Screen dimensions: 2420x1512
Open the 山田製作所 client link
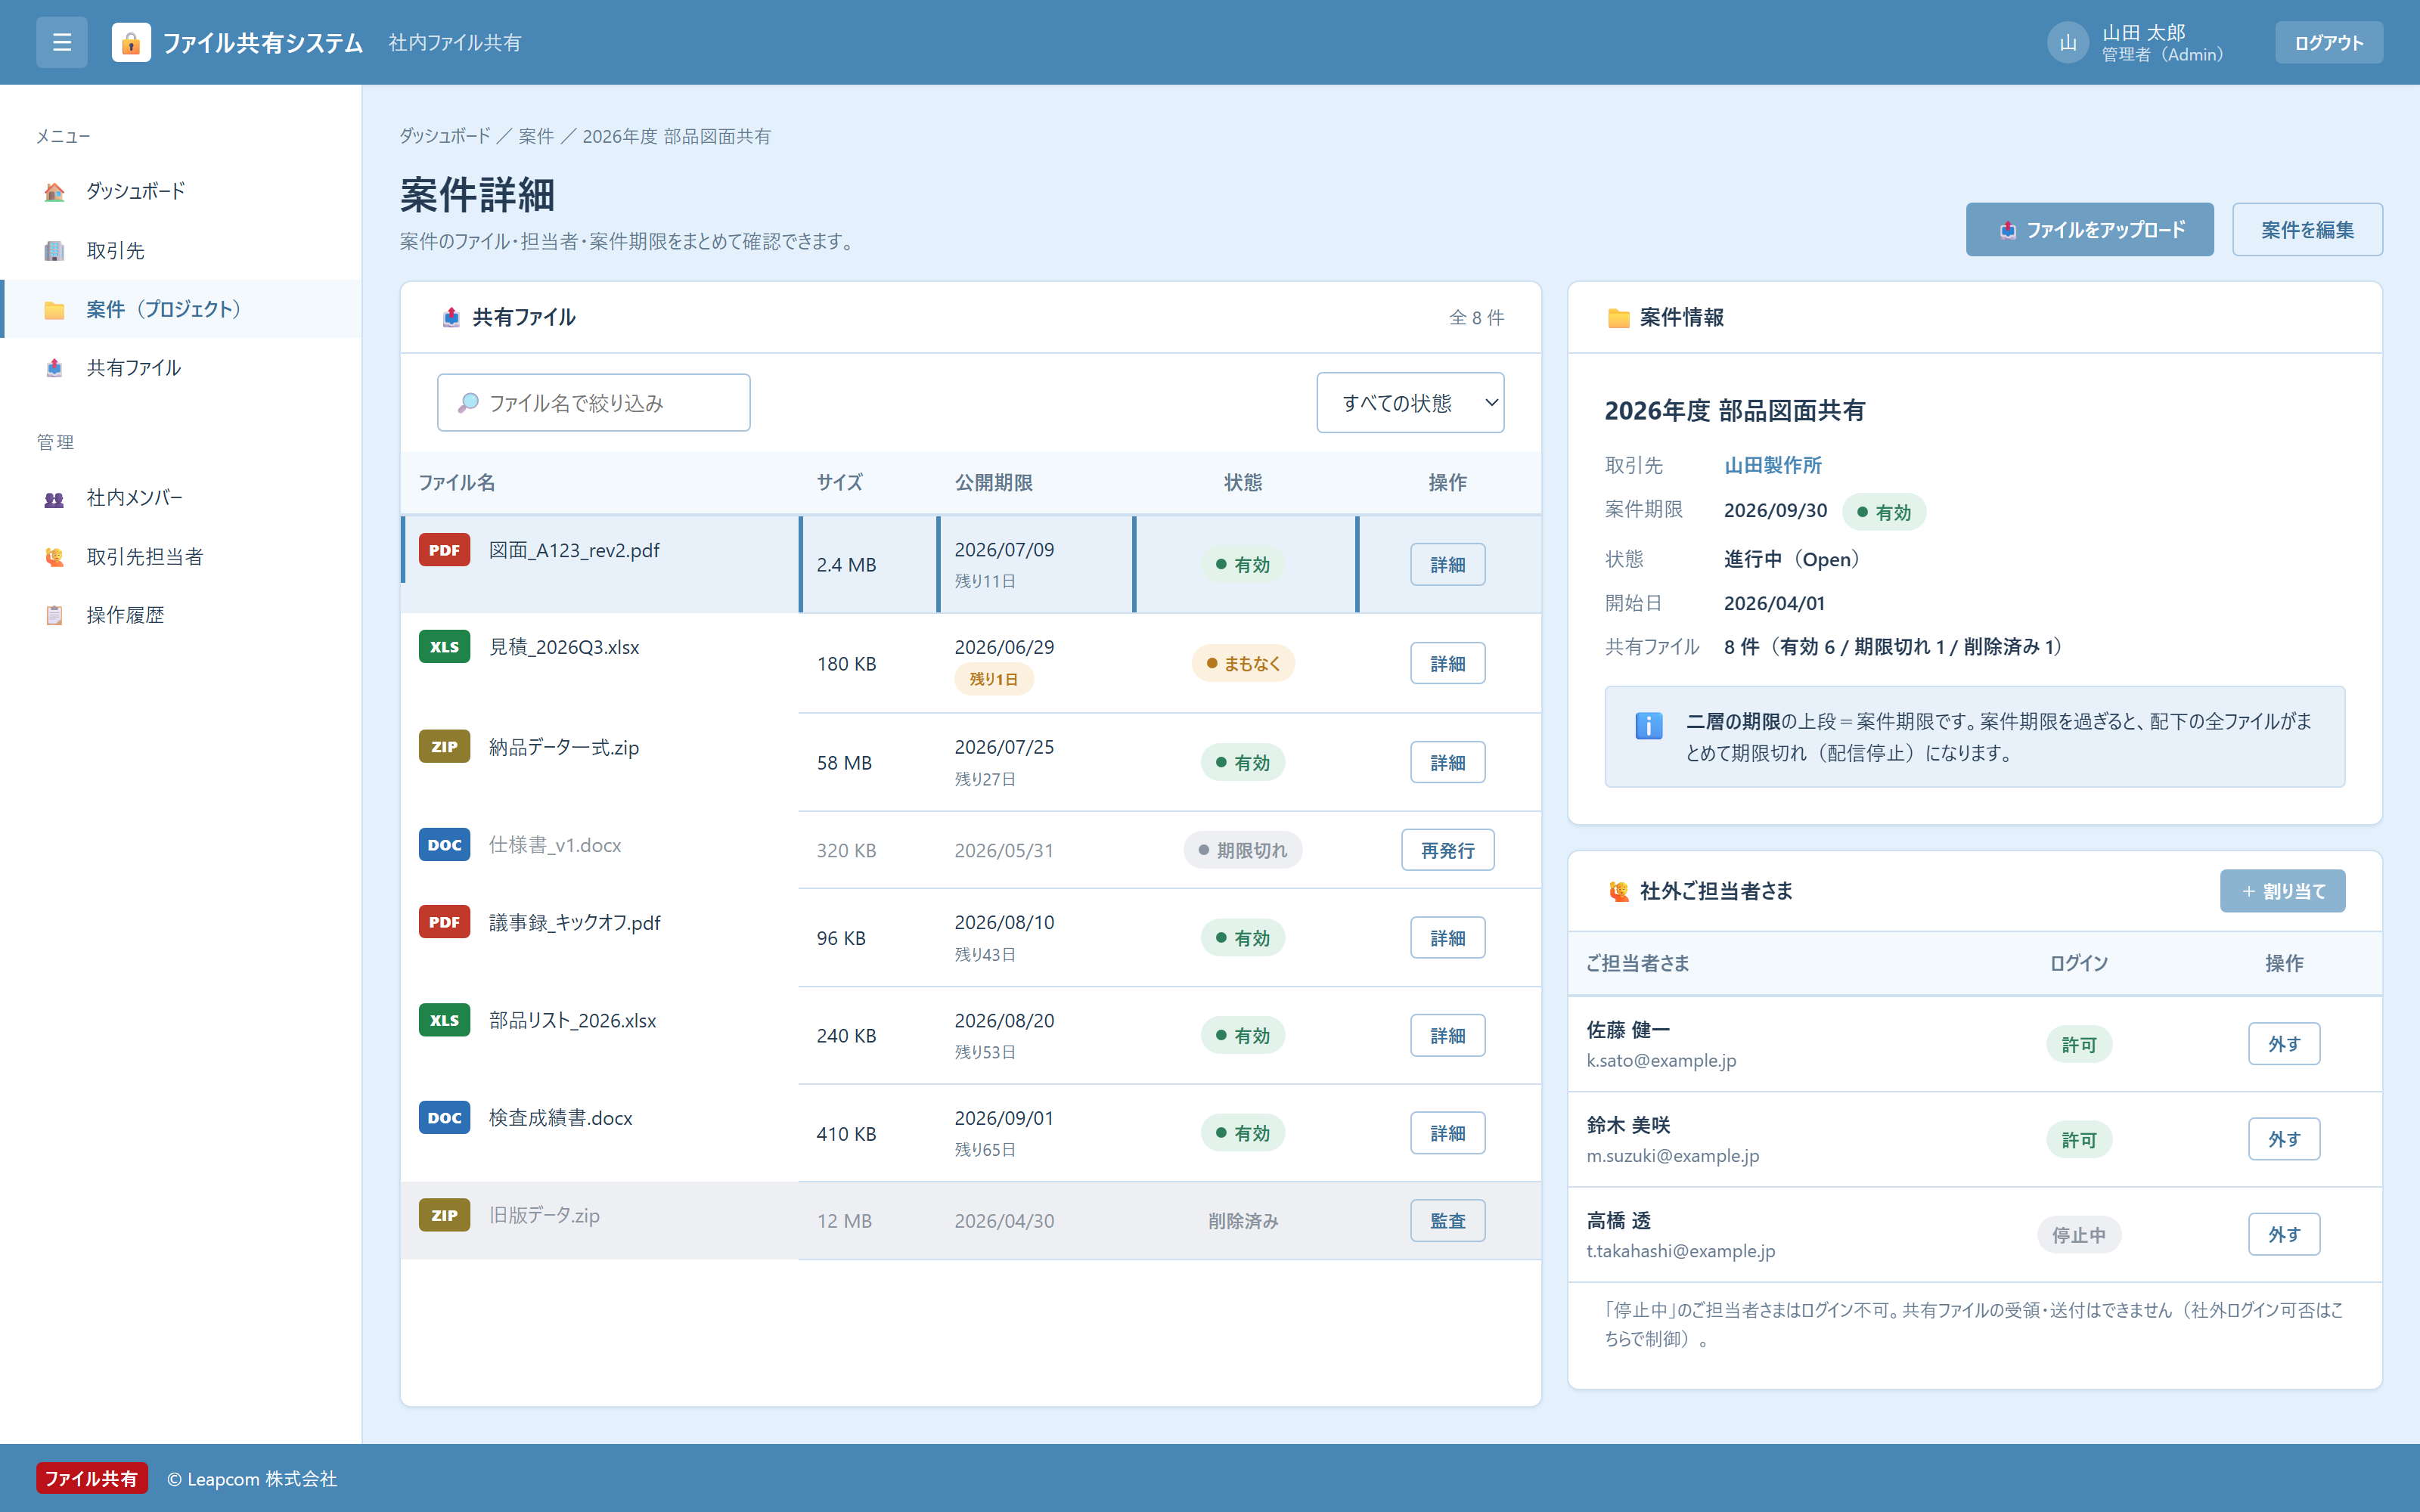click(x=1772, y=465)
